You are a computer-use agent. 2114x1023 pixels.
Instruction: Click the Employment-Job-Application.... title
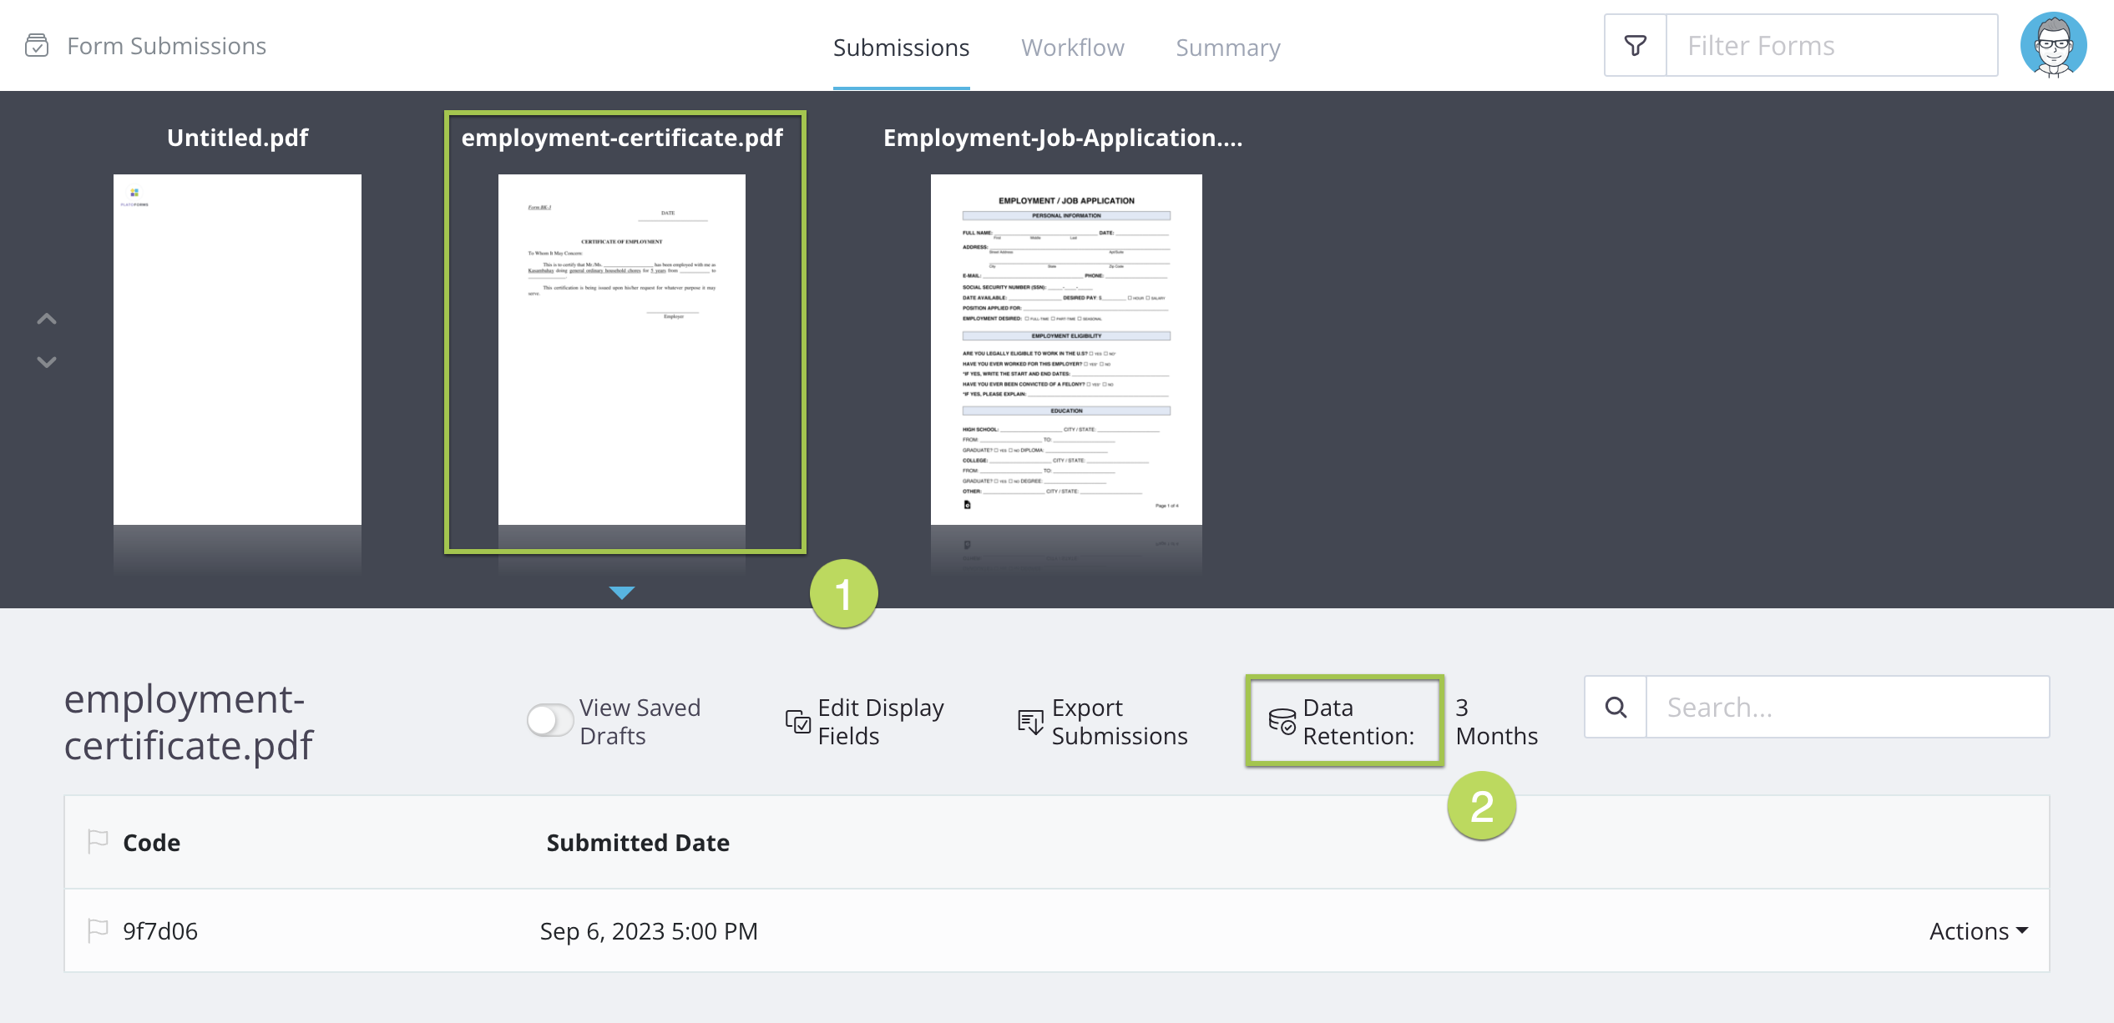click(x=1063, y=137)
